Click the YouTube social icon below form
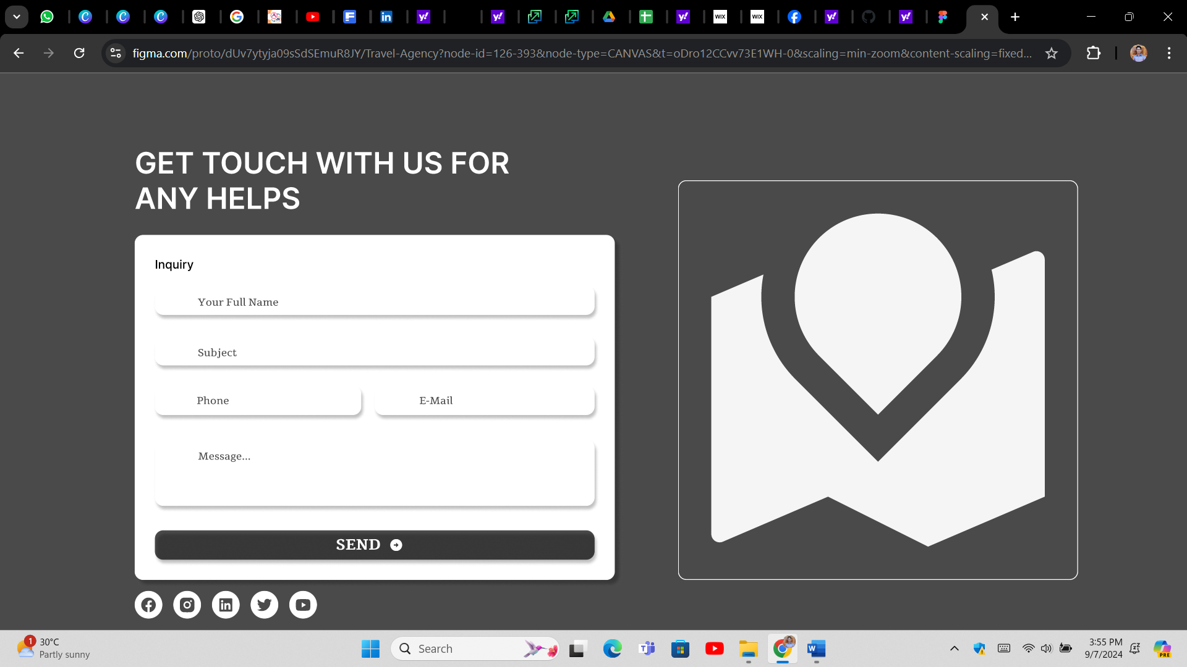1187x667 pixels. tap(303, 605)
